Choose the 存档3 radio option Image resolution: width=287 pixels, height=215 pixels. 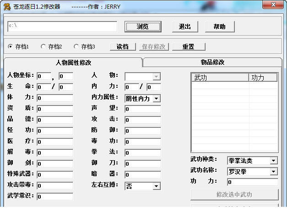(76, 47)
